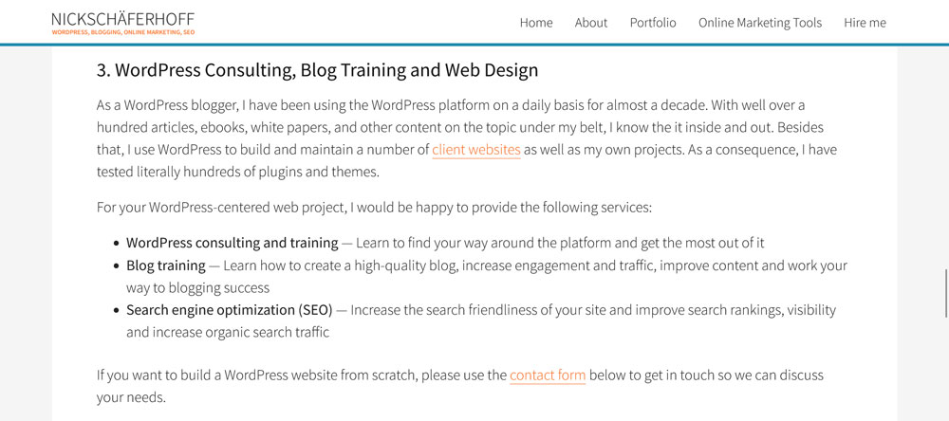Open the Home menu item

tap(536, 23)
